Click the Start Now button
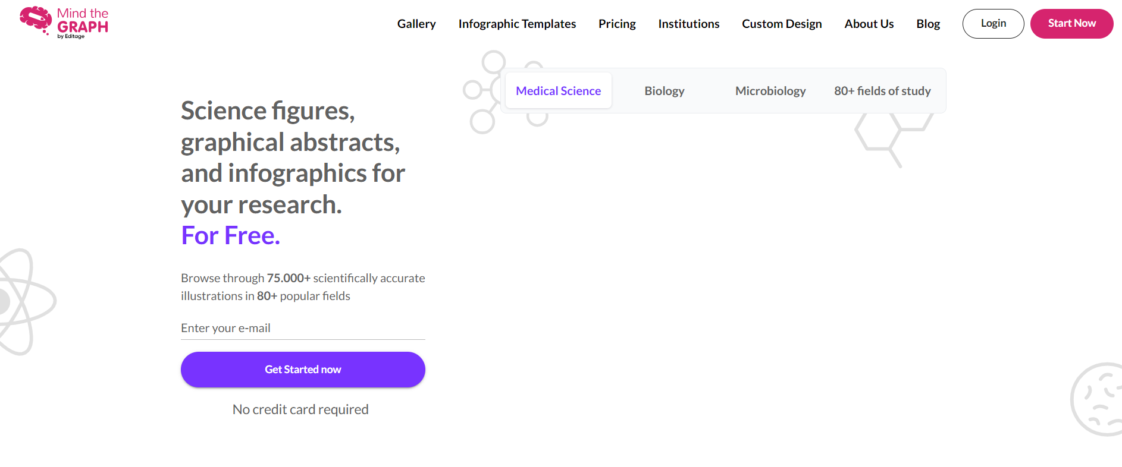Screen dimensions: 1122x467 pyautogui.click(x=1071, y=23)
